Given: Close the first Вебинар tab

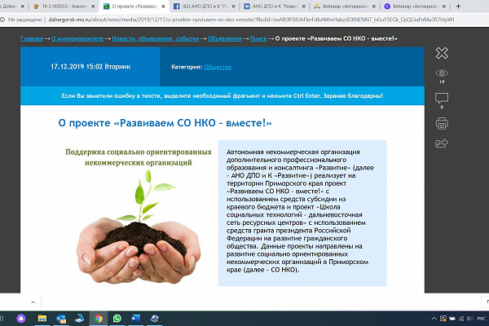Looking at the screenshot, I should coord(373,7).
